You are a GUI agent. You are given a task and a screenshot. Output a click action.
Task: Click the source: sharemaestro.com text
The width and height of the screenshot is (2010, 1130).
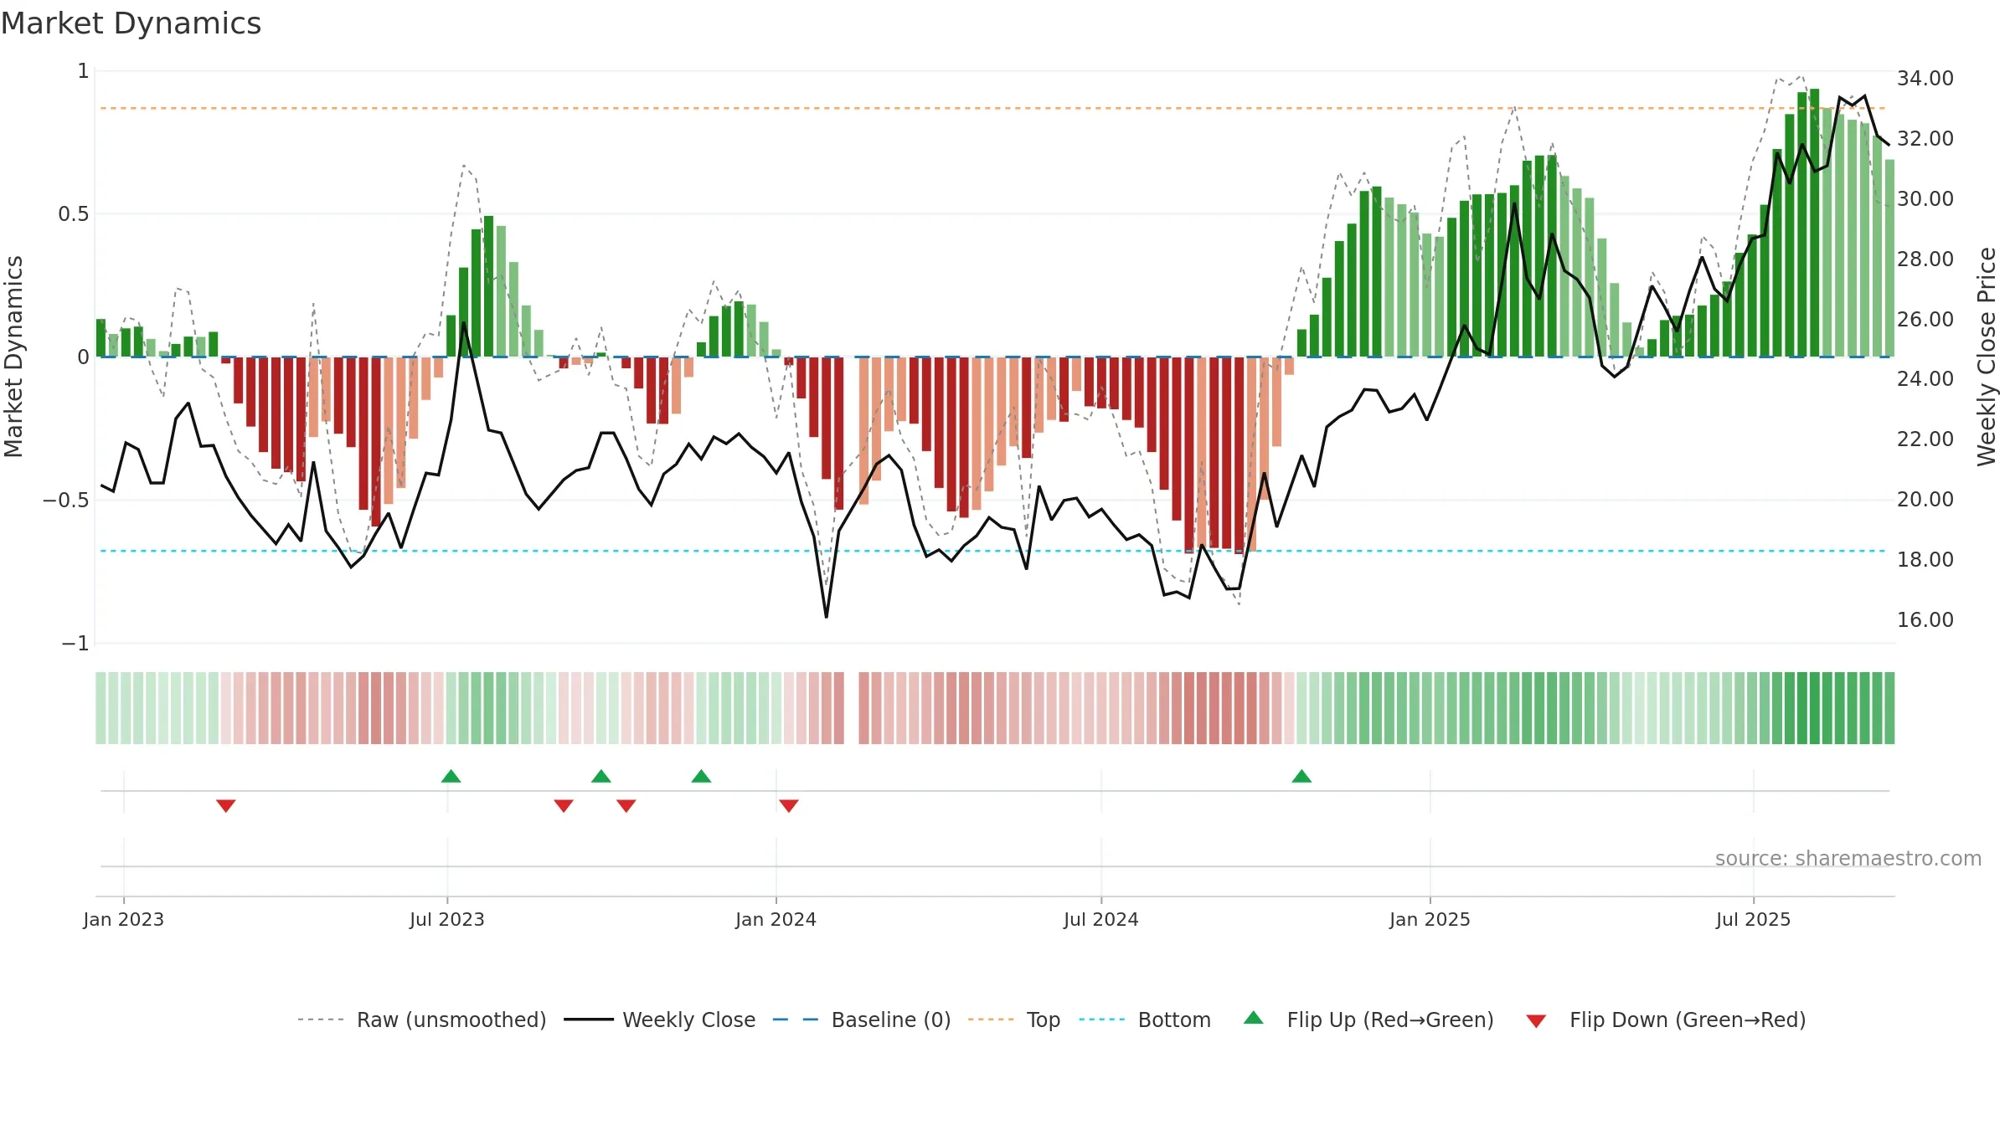click(1848, 859)
